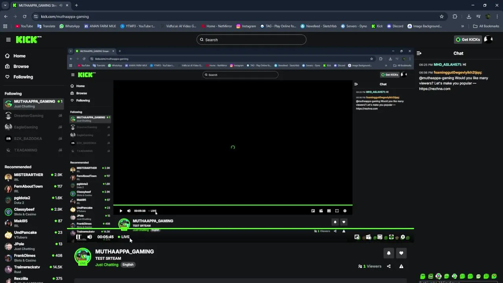Follow channel with the heart button
The width and height of the screenshot is (503, 283).
click(401, 253)
